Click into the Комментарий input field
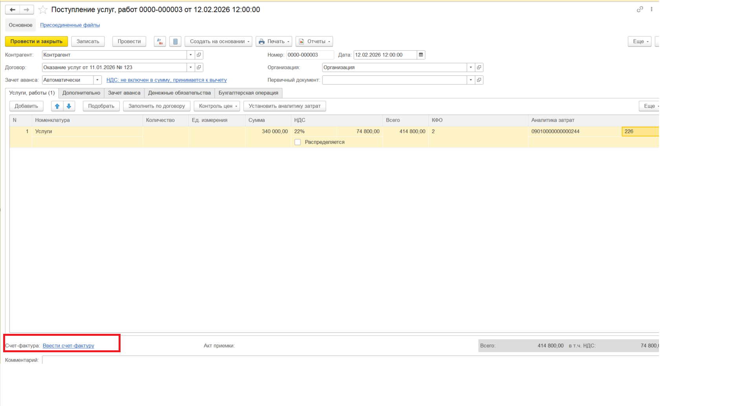 350,360
